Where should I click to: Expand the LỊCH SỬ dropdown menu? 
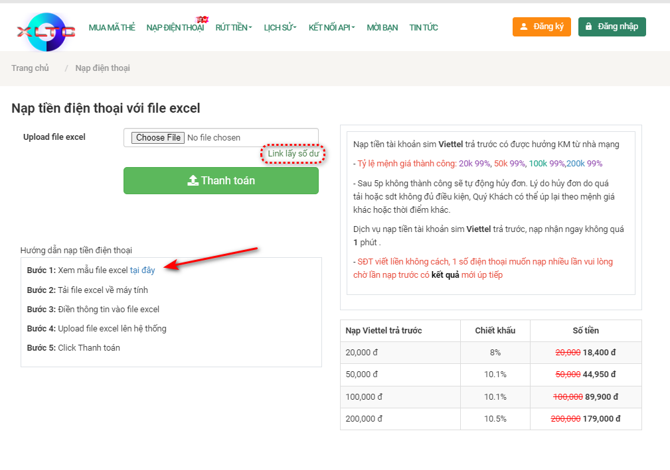click(280, 28)
